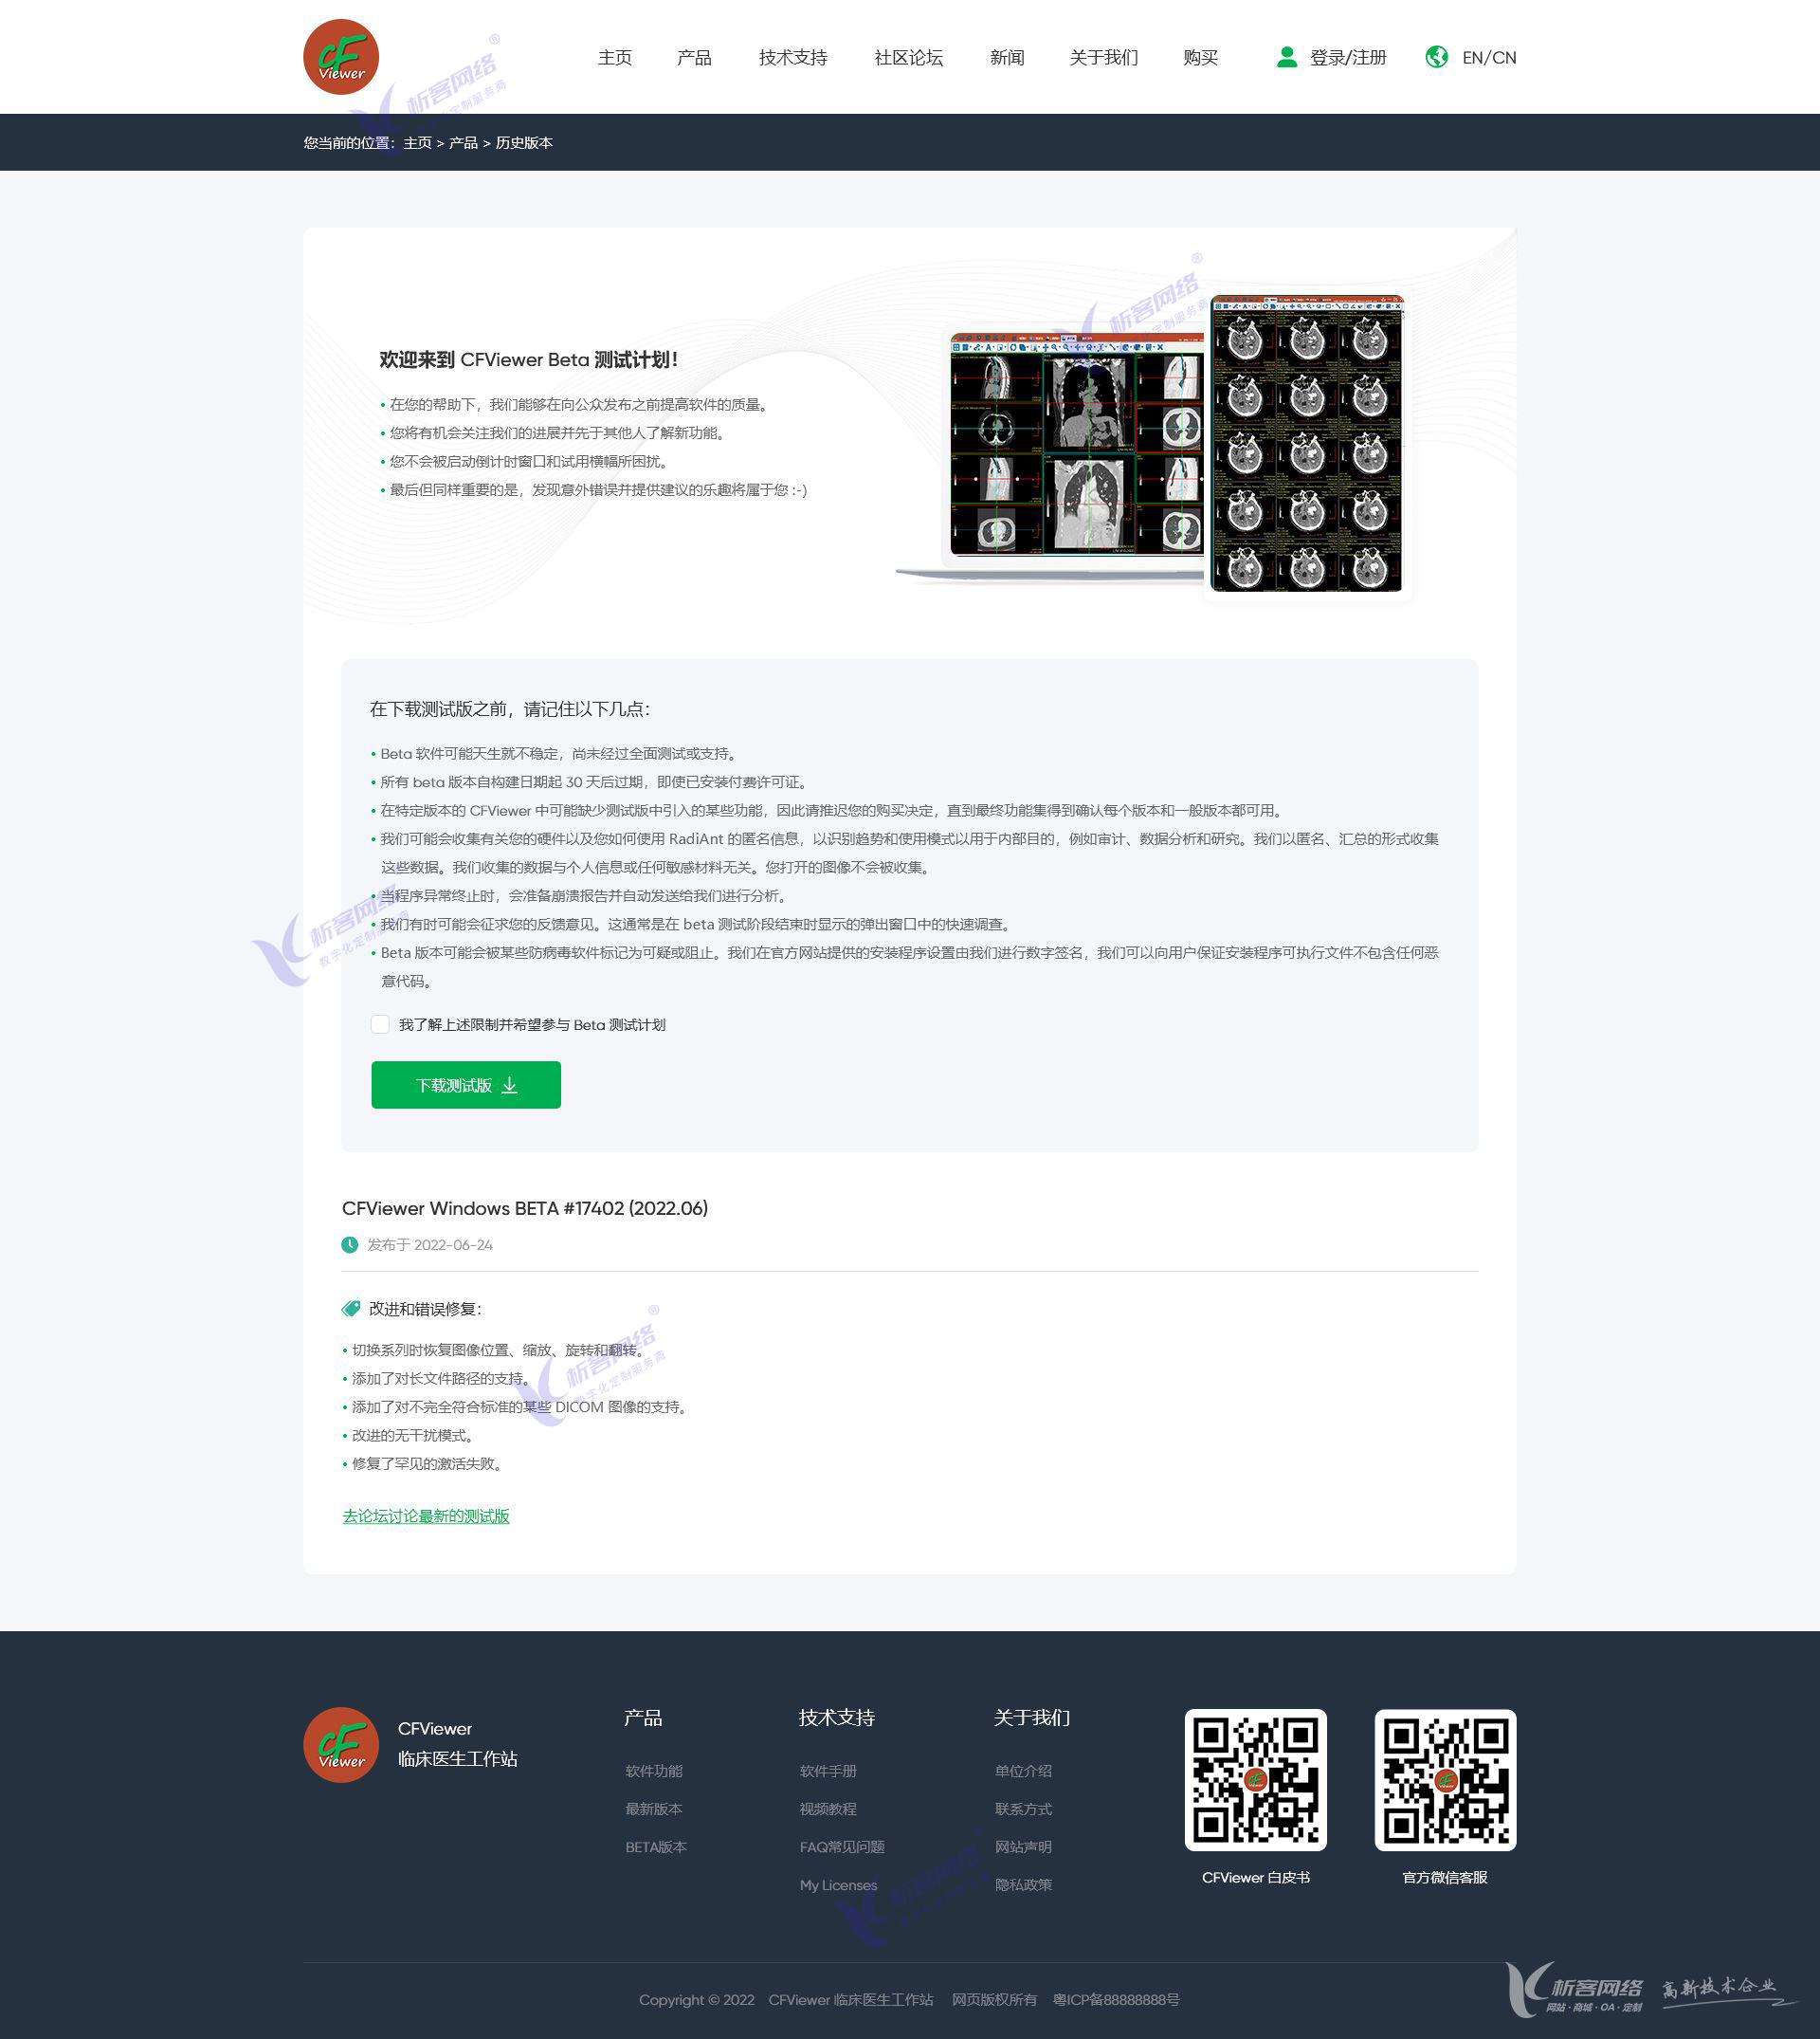Click the green tag icon near 改进和错误修复
Screen dimensions: 1820x2039
(x=350, y=1309)
